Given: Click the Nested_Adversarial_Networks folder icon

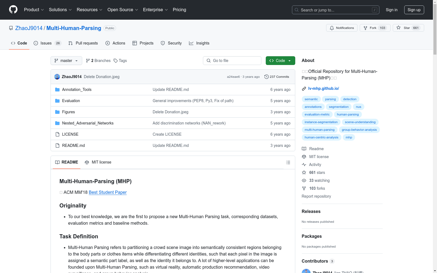Looking at the screenshot, I should click(x=57, y=123).
